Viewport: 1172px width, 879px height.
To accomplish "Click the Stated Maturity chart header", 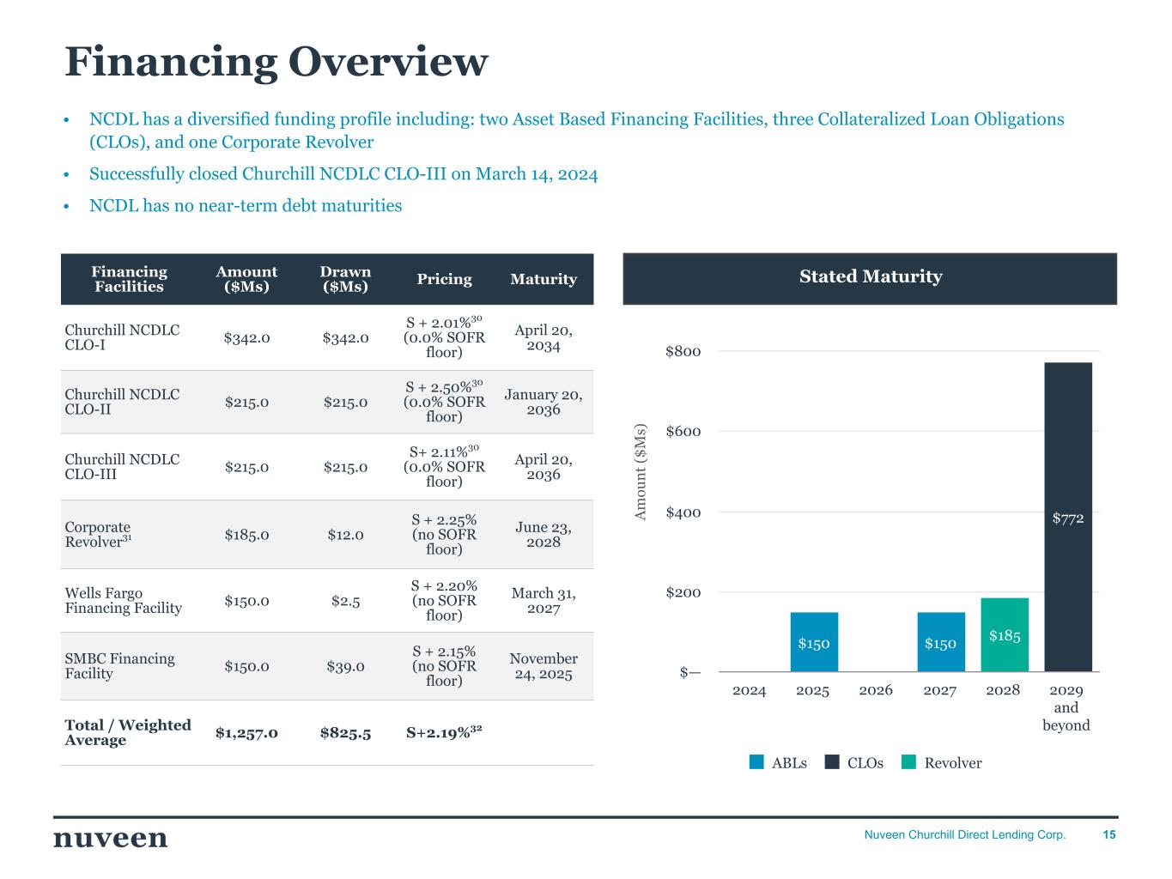I will (x=870, y=277).
